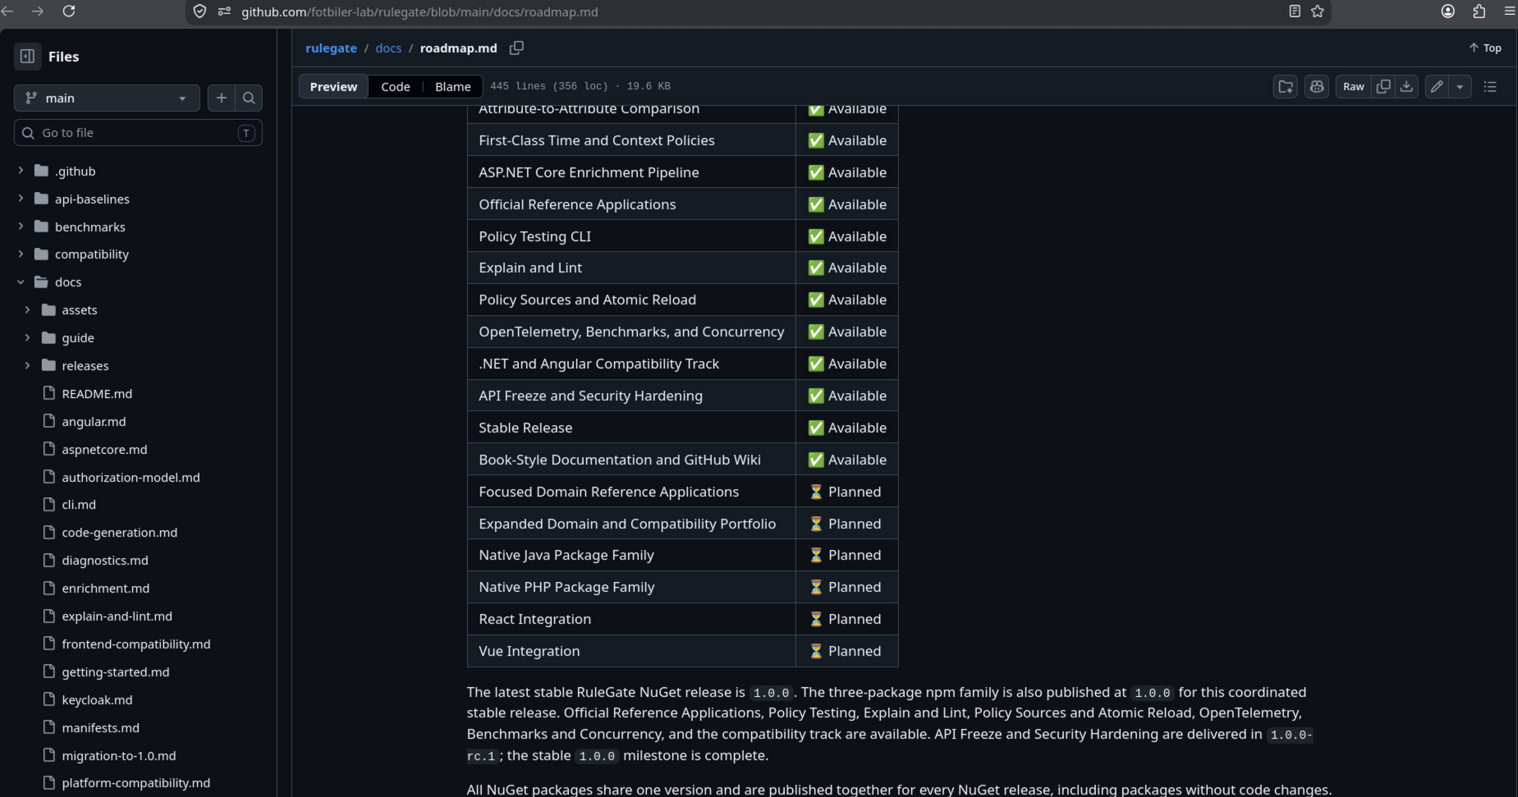
Task: Click the 'Vue Integration' table cell
Action: coord(631,651)
